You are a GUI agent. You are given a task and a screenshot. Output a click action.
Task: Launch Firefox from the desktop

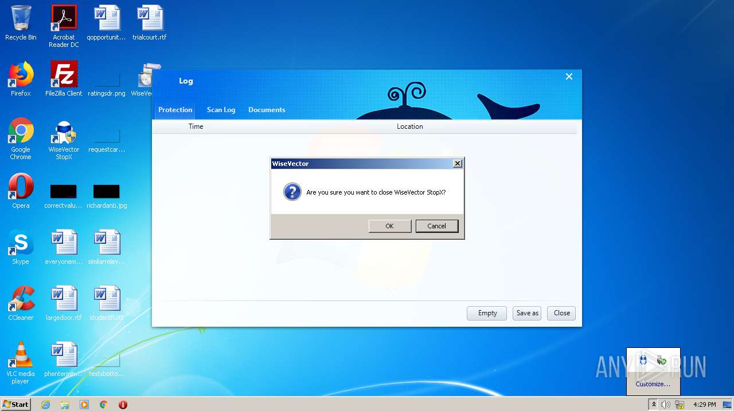click(x=21, y=79)
